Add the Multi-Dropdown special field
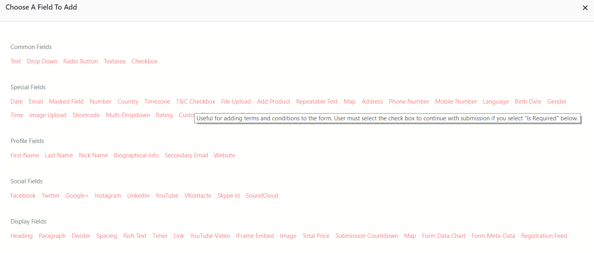Image resolution: width=594 pixels, height=253 pixels. point(128,115)
